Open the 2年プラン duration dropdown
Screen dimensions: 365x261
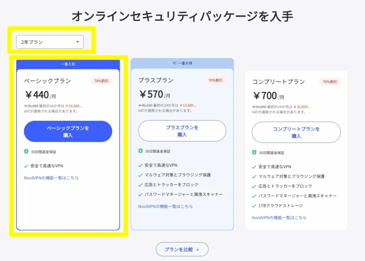(50, 42)
